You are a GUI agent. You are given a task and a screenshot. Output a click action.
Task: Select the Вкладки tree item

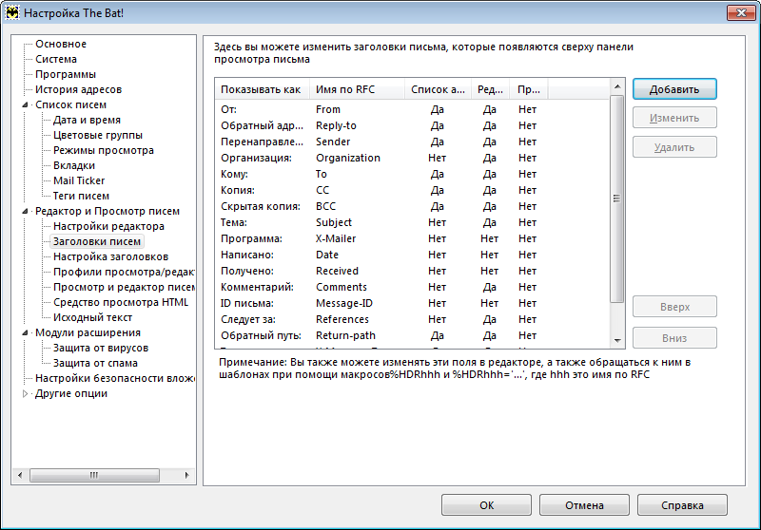click(x=74, y=165)
